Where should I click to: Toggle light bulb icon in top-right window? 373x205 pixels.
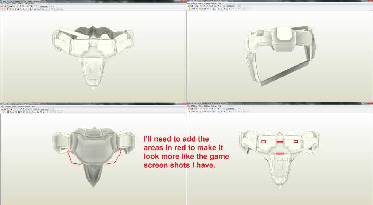point(195,6)
